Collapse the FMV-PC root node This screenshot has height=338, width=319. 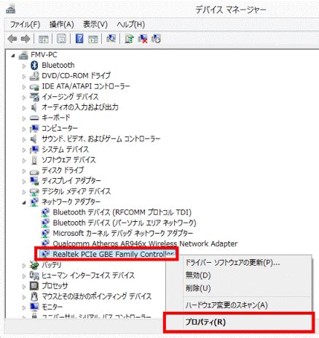click(13, 56)
